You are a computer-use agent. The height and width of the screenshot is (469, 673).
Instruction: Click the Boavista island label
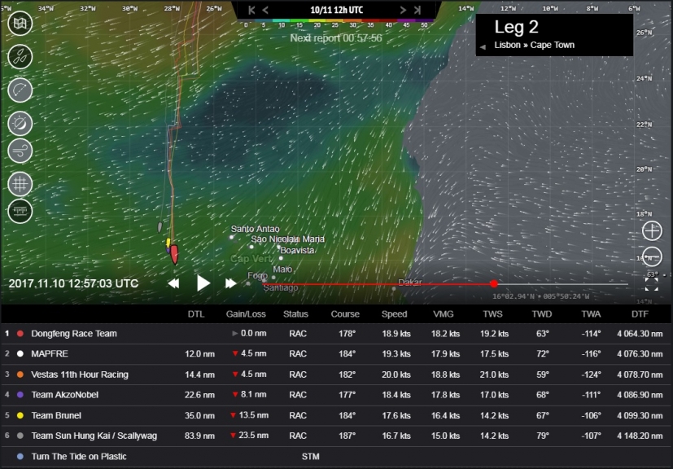(297, 250)
